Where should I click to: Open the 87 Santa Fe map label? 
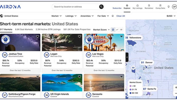[150, 89]
